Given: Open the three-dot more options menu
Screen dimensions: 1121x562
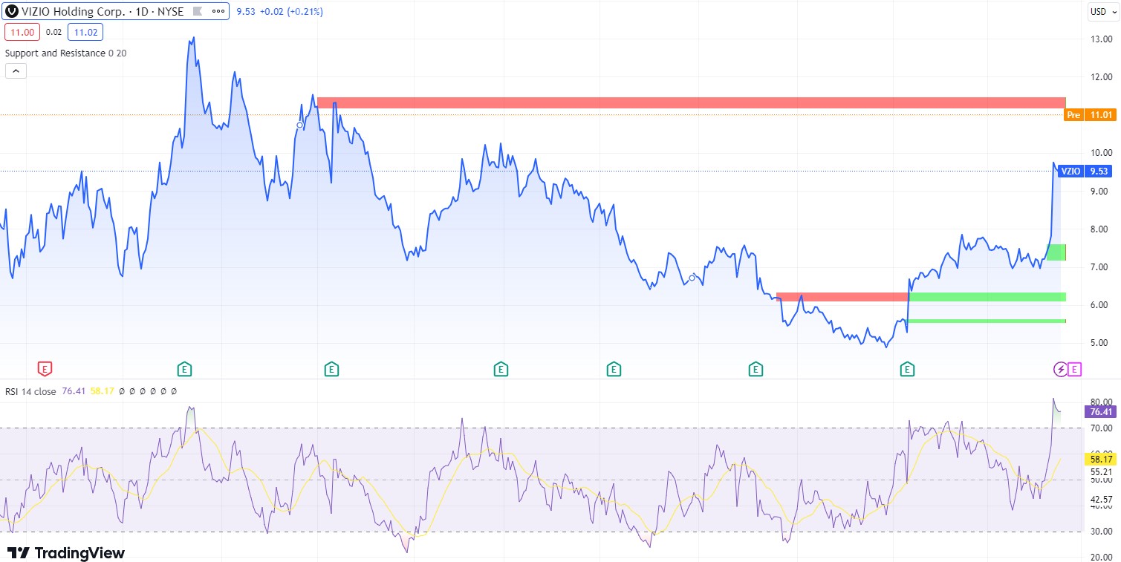Looking at the screenshot, I should pos(218,12).
